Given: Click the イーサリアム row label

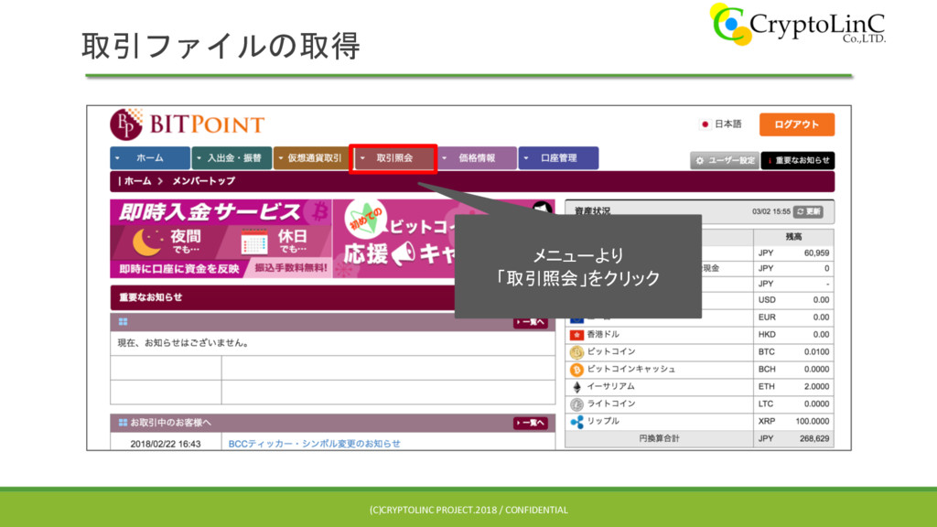Looking at the screenshot, I should (x=610, y=387).
